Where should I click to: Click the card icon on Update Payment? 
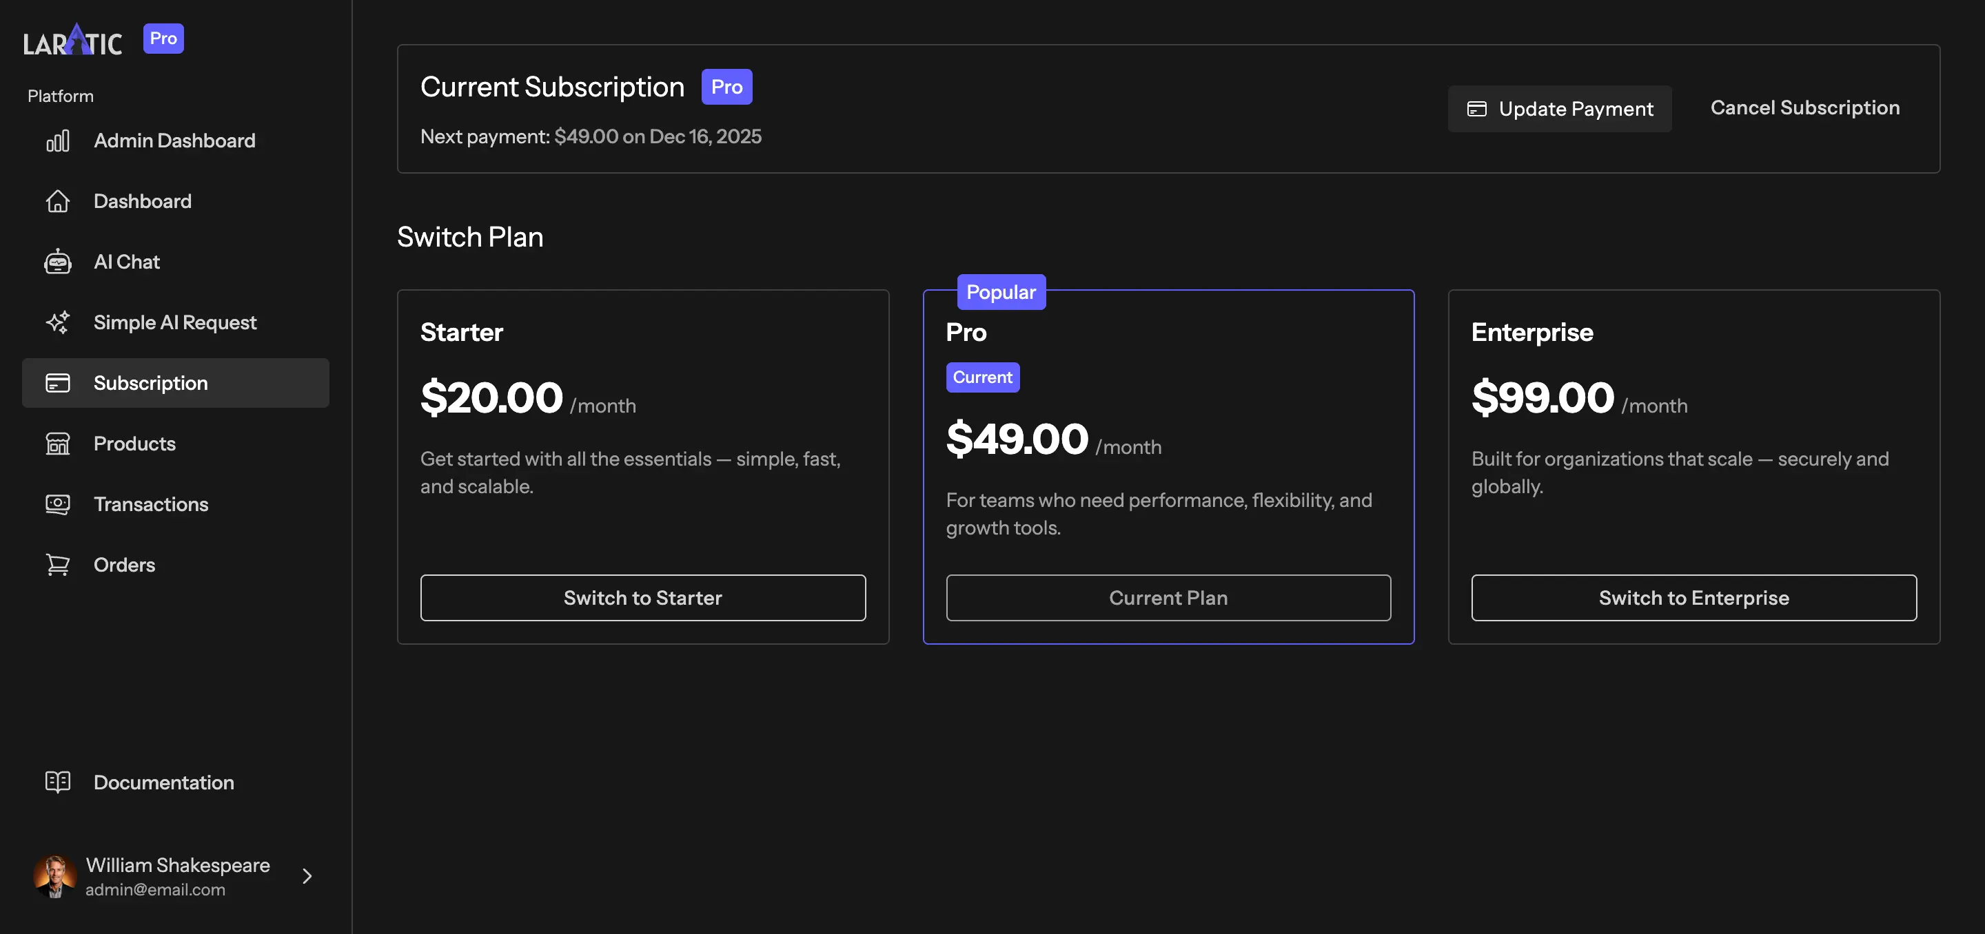[1476, 109]
